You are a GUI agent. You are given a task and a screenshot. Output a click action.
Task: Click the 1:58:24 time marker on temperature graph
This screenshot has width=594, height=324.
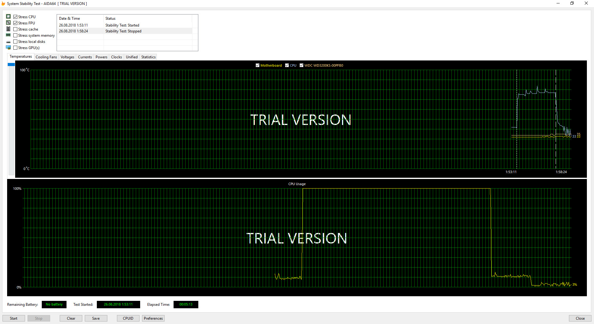coord(561,172)
